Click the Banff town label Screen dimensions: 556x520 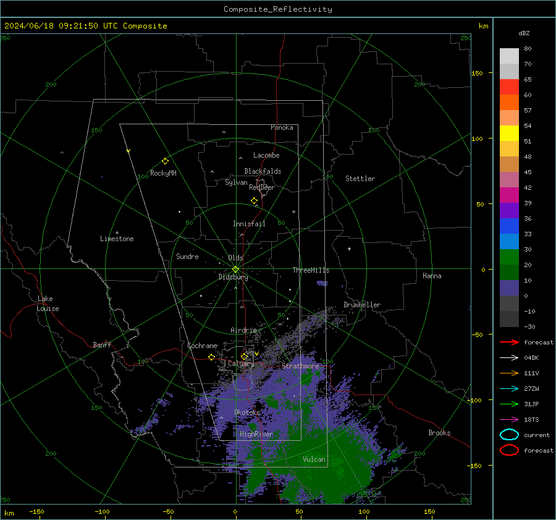pos(102,344)
